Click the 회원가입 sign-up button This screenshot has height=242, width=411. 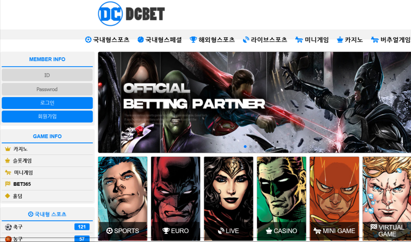tap(47, 117)
